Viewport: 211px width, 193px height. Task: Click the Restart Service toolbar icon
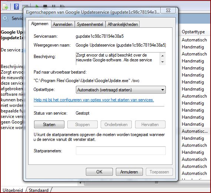coord(62,6)
